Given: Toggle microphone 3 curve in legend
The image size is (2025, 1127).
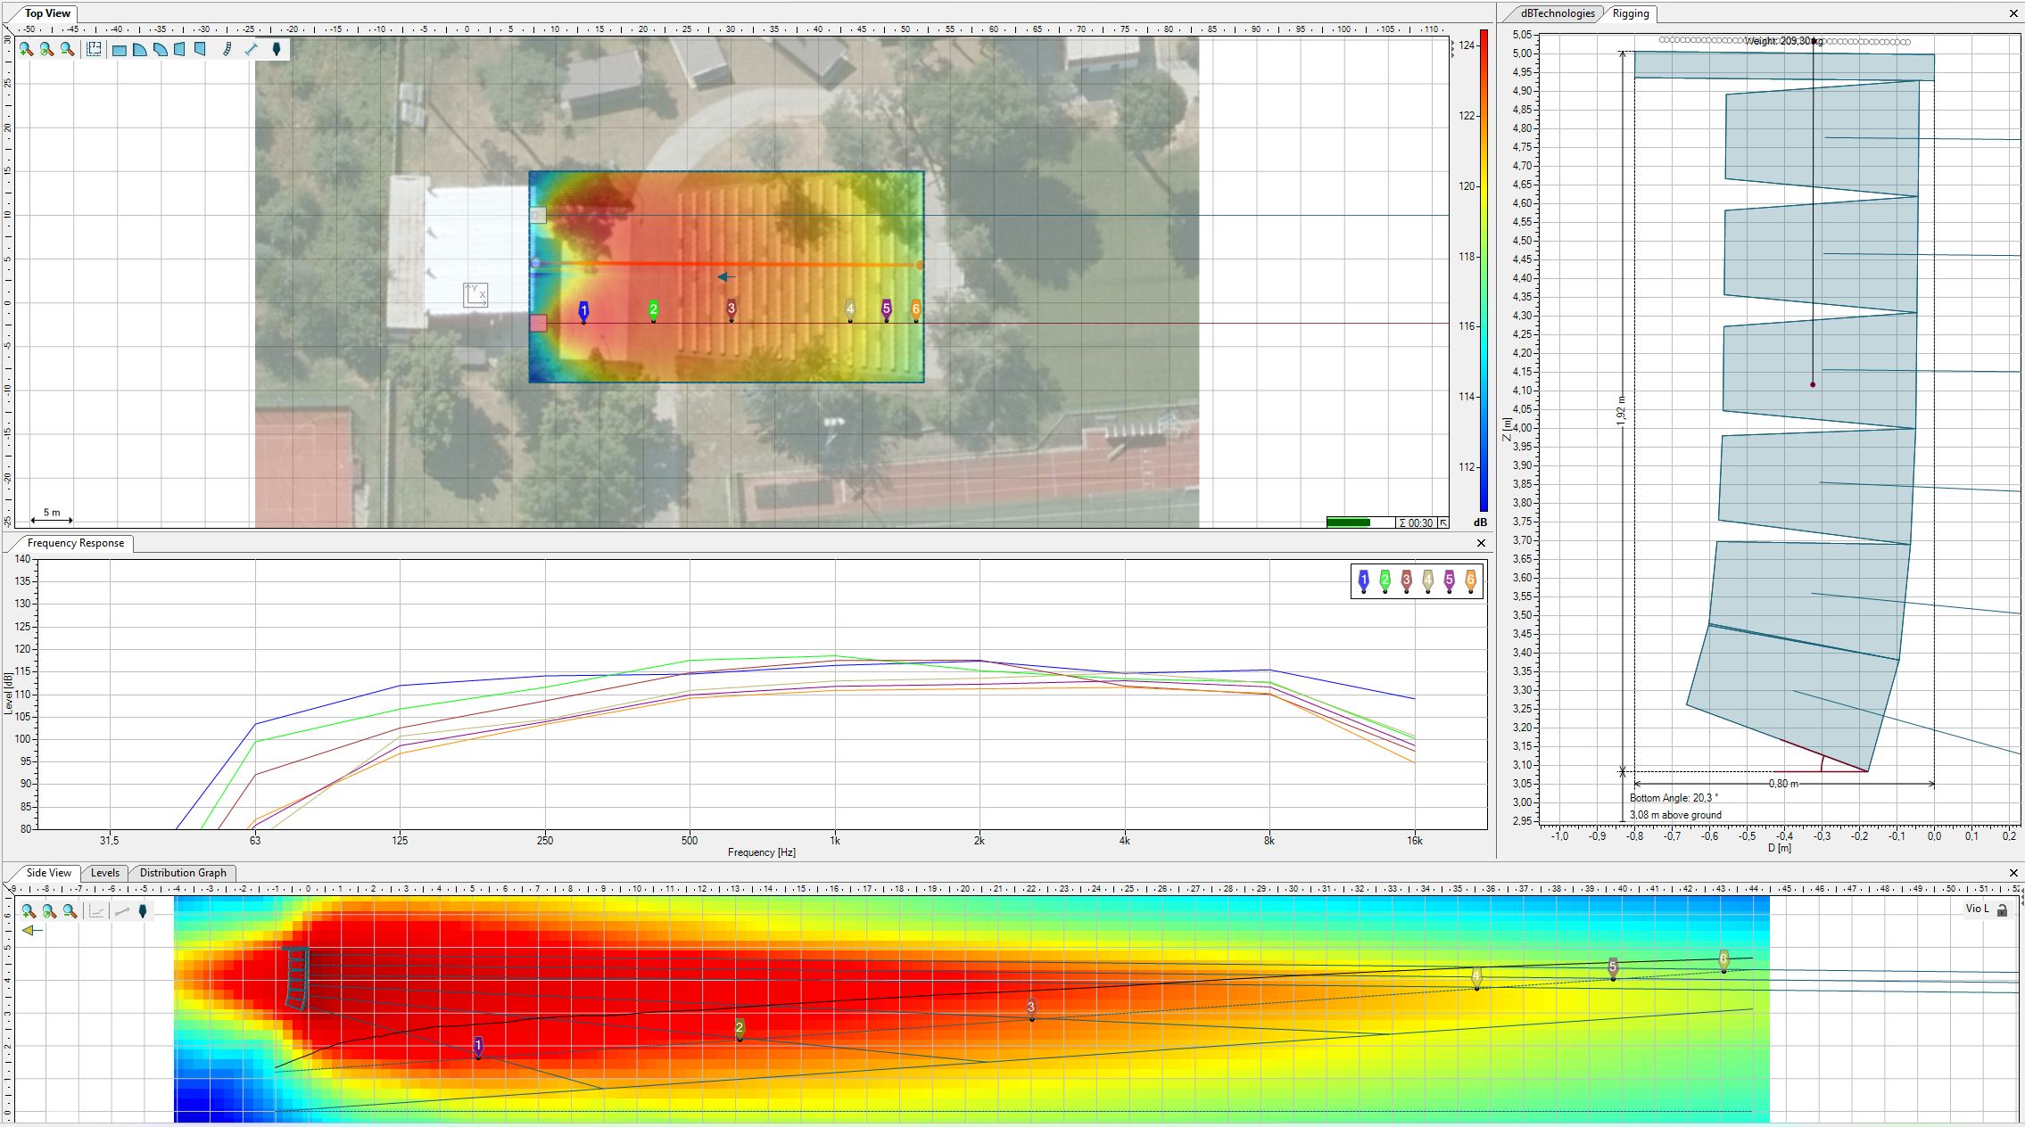Looking at the screenshot, I should click(1406, 581).
